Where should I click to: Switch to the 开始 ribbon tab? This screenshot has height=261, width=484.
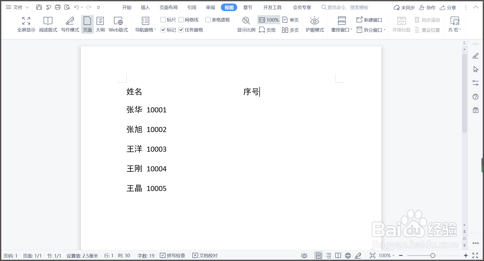pyautogui.click(x=127, y=7)
